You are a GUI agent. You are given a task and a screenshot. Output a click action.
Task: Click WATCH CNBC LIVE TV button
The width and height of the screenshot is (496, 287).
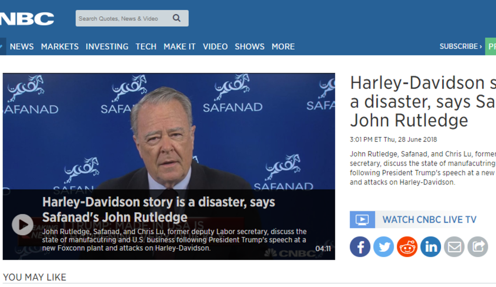coord(429,220)
